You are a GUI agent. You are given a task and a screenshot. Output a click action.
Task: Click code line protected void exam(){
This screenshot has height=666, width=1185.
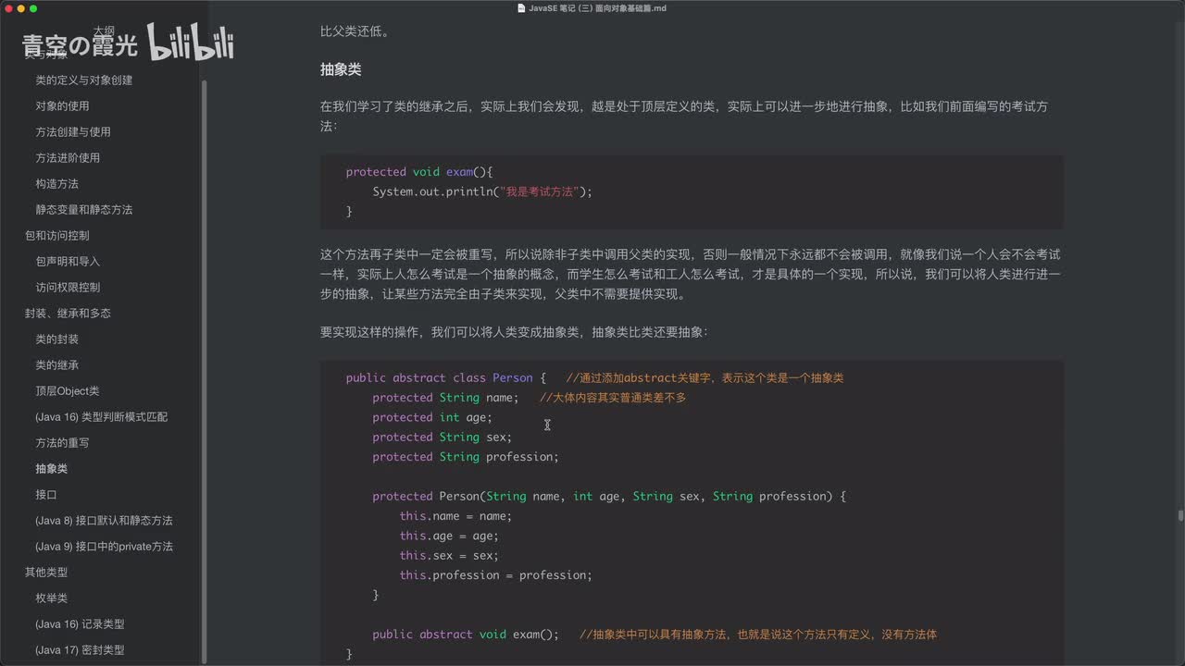pos(419,172)
